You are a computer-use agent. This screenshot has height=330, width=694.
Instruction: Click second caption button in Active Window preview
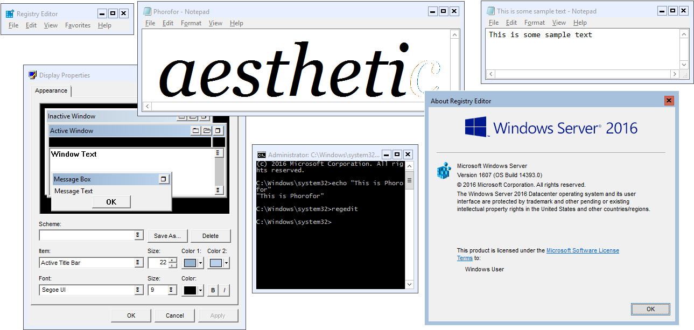[x=207, y=131]
